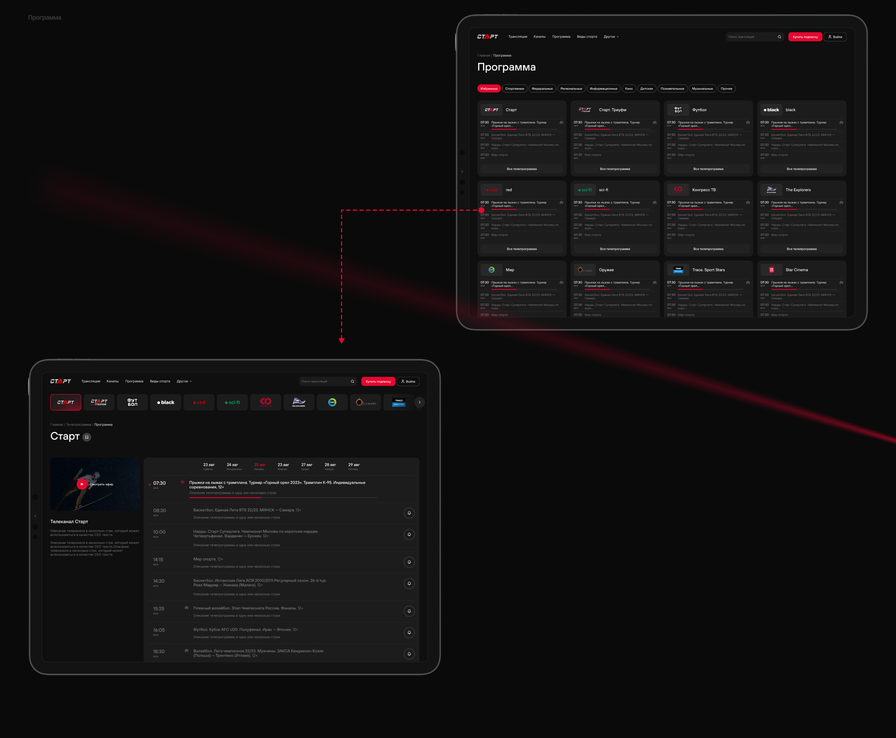896x738 pixels.
Task: Select the Спортивные category filter
Action: [514, 89]
